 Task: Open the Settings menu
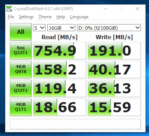26,17
